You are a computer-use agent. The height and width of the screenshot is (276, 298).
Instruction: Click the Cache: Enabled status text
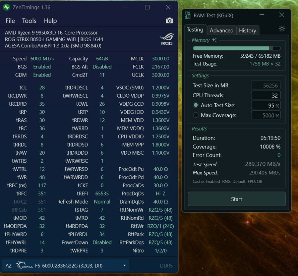tap(206, 181)
